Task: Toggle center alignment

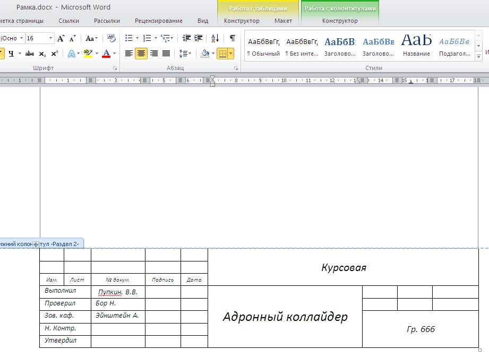Action: [141, 54]
